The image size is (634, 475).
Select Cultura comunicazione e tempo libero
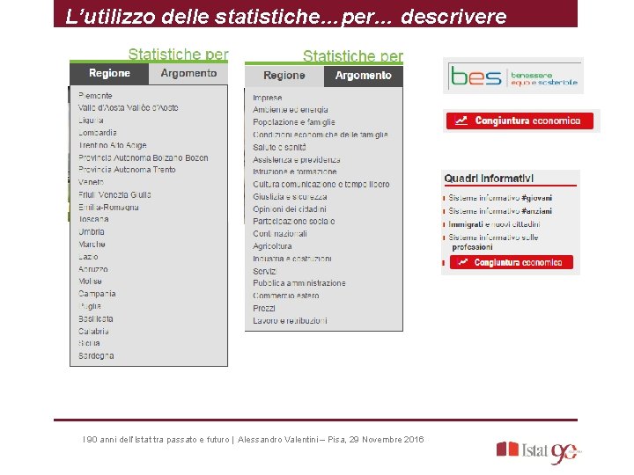tap(321, 184)
